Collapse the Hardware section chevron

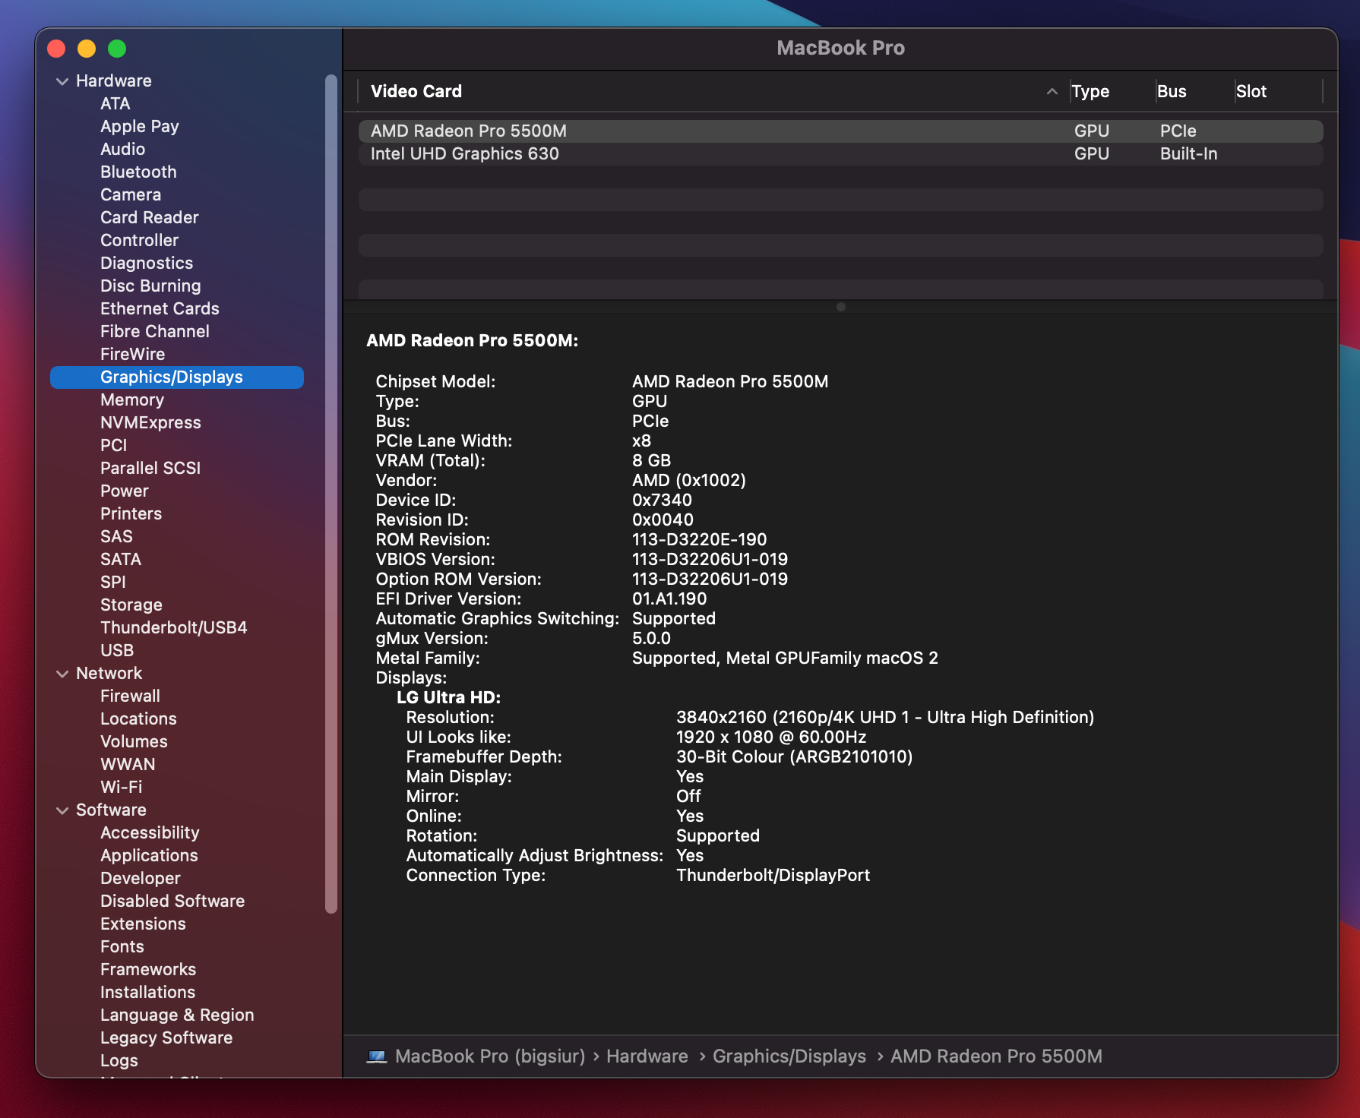click(62, 81)
